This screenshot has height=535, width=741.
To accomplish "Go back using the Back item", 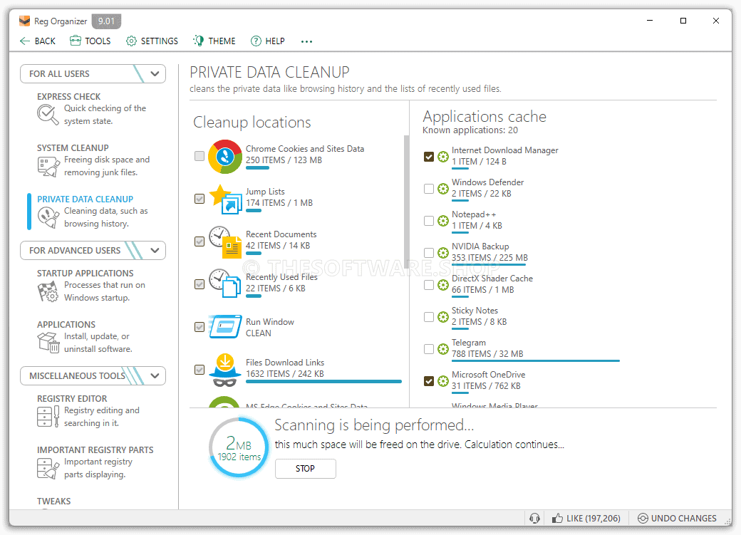I will click(38, 41).
